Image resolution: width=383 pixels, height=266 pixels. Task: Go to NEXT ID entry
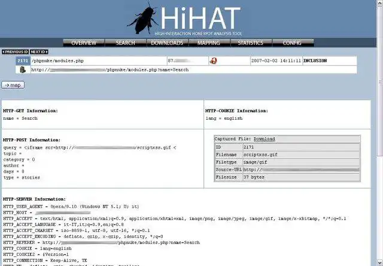39,52
